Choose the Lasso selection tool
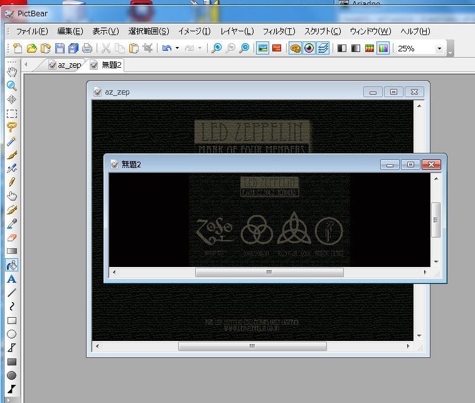 [x=12, y=127]
